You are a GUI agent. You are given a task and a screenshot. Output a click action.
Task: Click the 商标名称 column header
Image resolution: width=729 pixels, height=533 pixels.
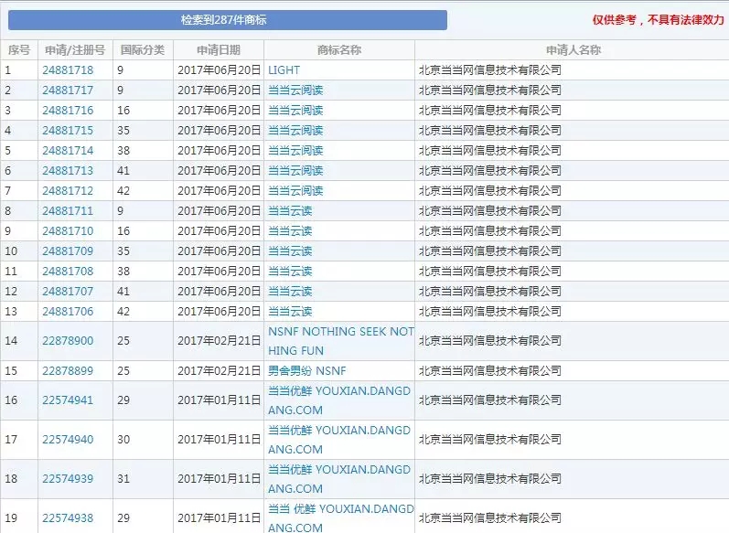[x=339, y=50]
